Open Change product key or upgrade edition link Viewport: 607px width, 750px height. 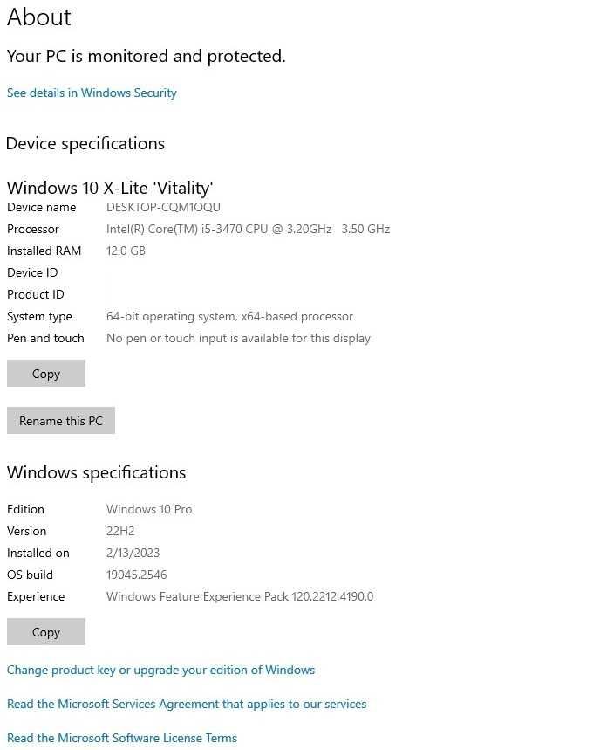pos(160,671)
